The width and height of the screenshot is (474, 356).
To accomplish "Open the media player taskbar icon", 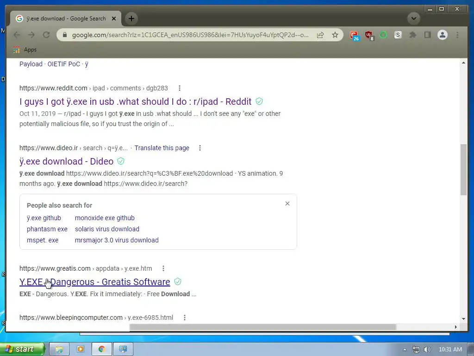I will click(81, 350).
